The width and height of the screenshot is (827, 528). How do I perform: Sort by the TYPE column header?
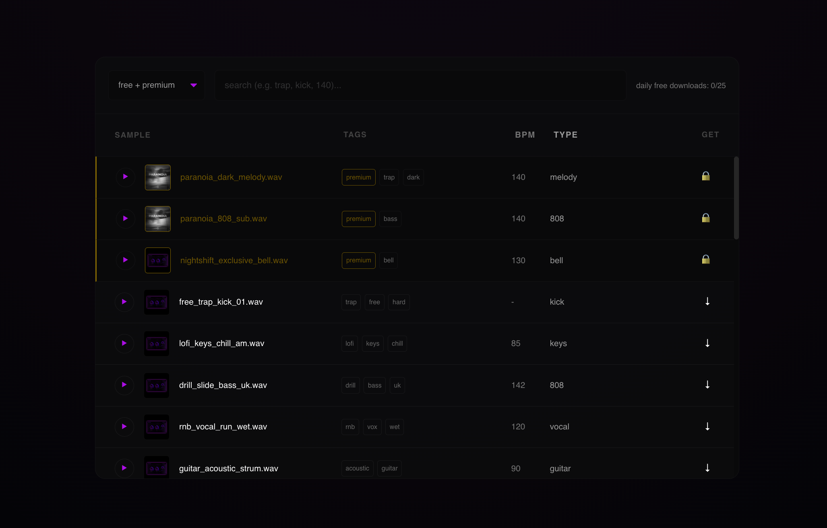click(x=565, y=135)
